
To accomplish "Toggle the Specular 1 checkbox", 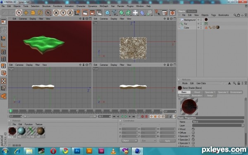I will click(x=193, y=136).
